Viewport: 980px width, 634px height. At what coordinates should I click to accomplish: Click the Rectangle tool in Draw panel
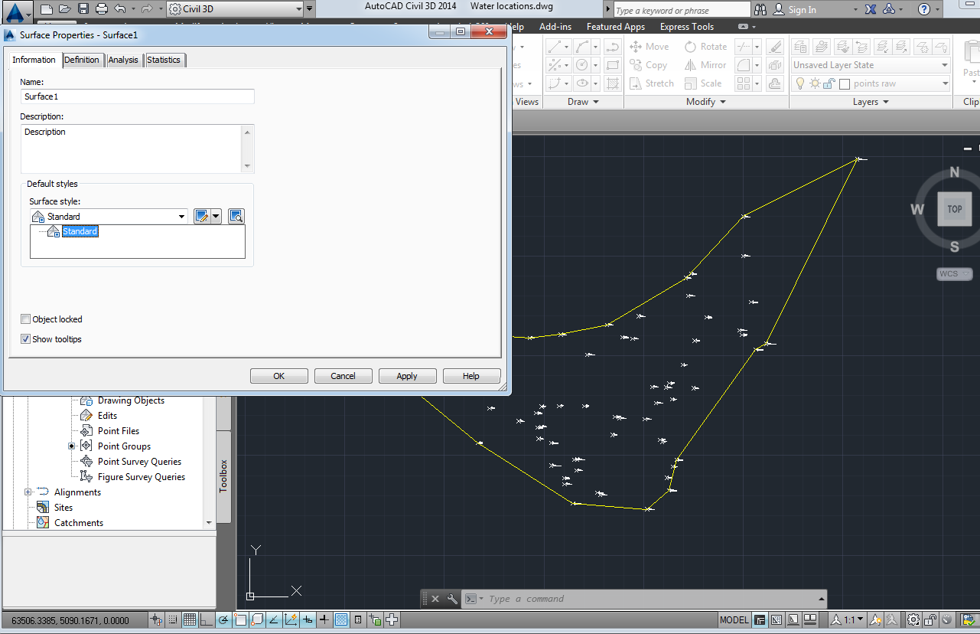tap(612, 65)
